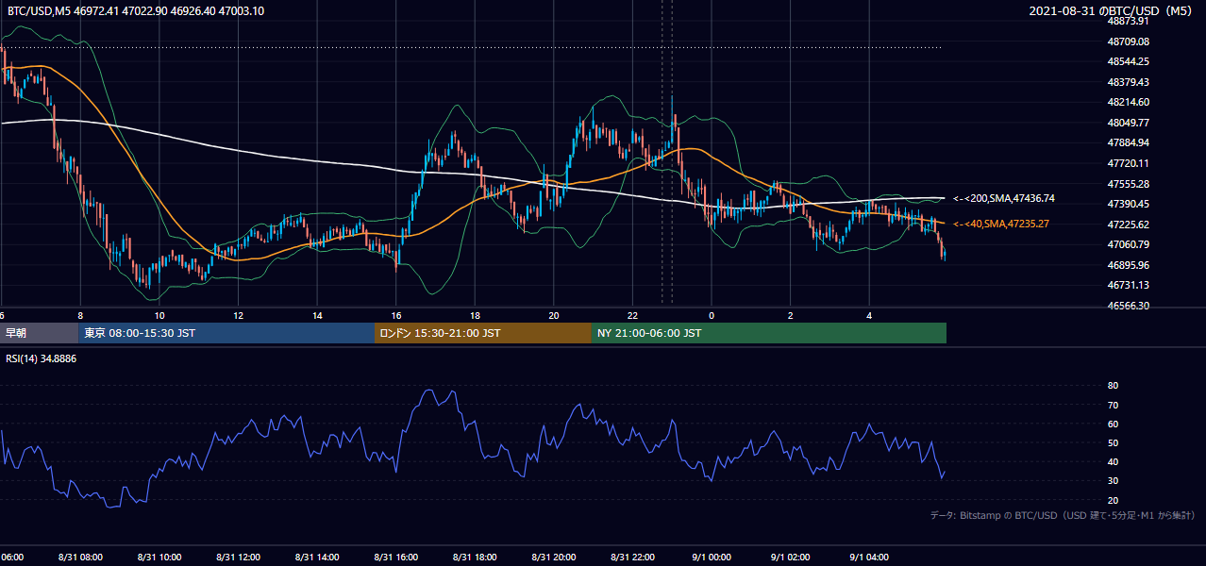Select the NY 21:00-06:00 JST session bar
Image resolution: width=1206 pixels, height=566 pixels.
point(769,333)
